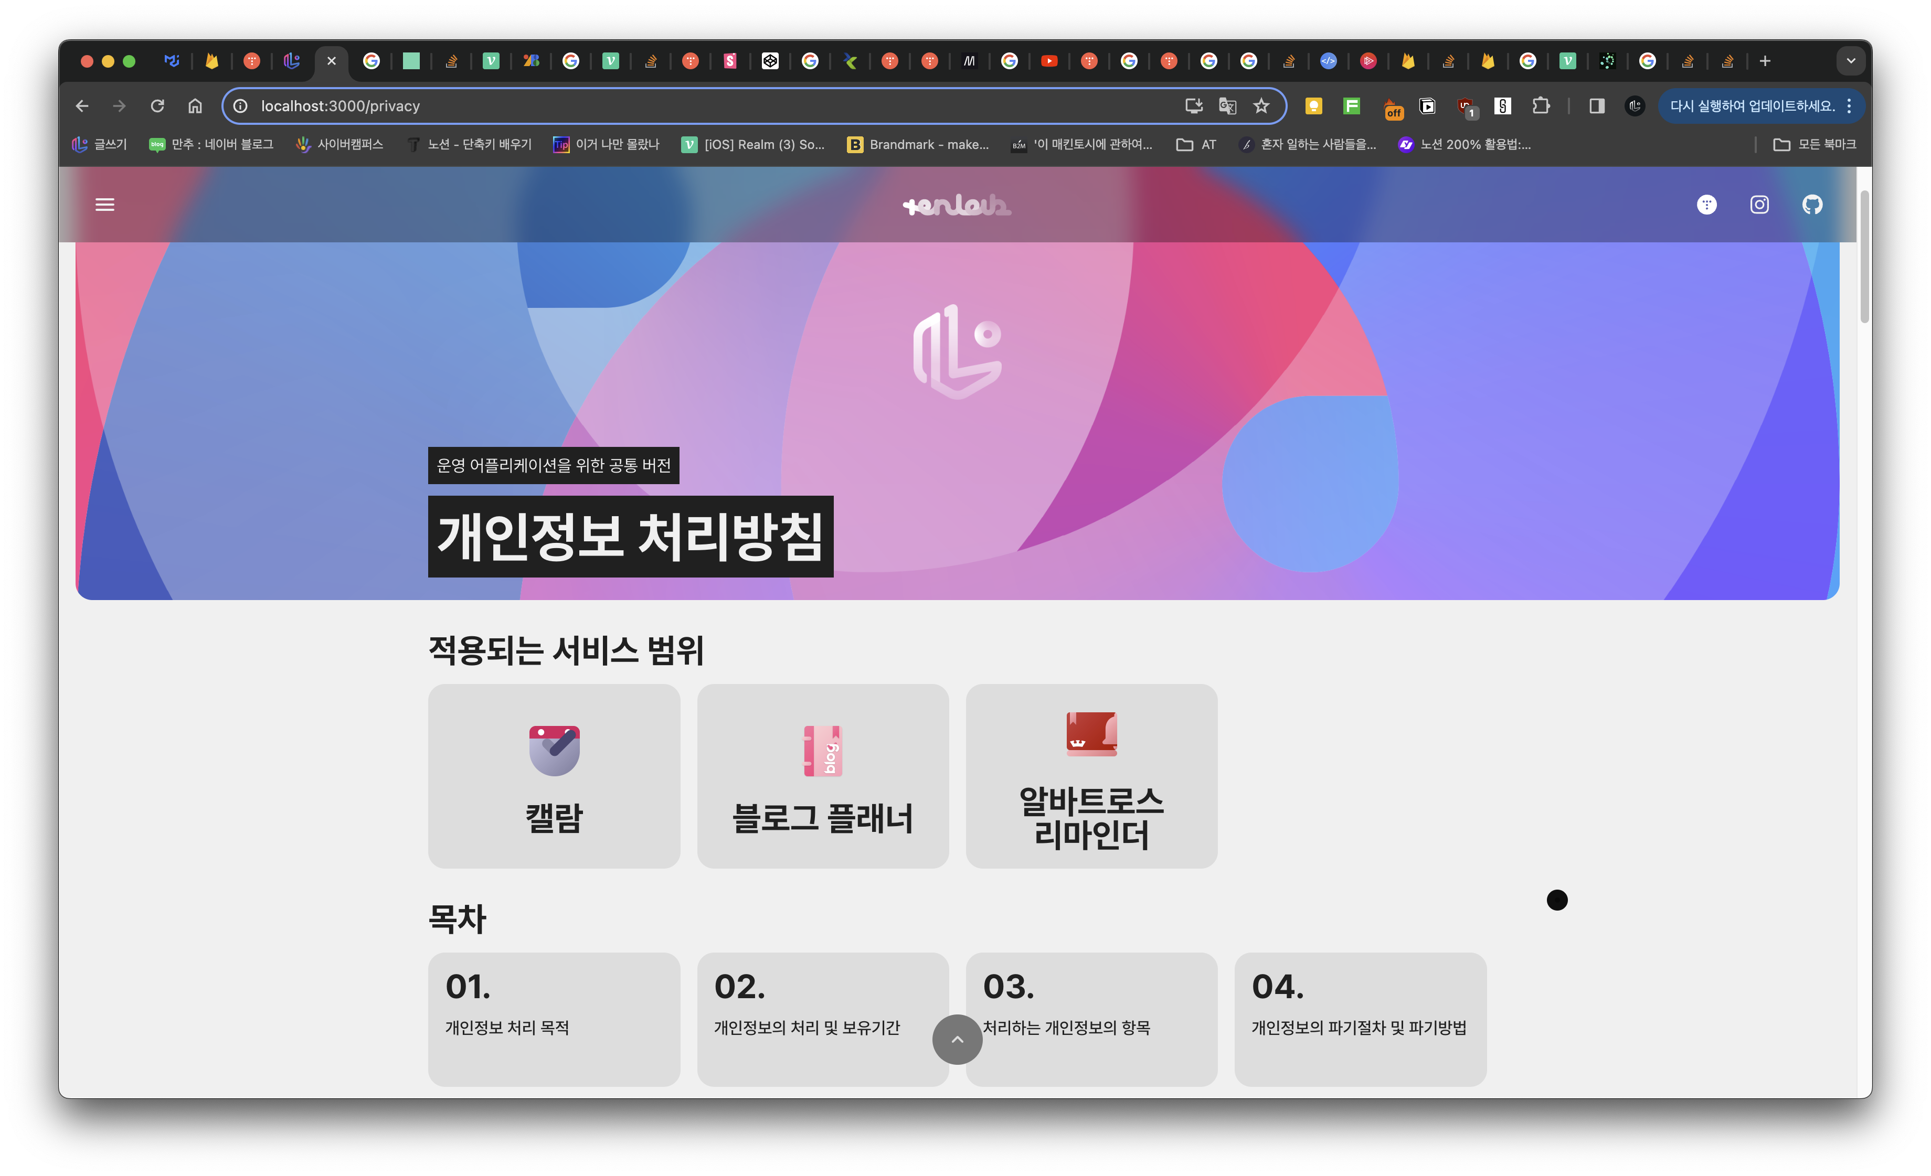Image resolution: width=1931 pixels, height=1176 pixels.
Task: Expand the AT bookmarks folder
Action: [x=1196, y=144]
